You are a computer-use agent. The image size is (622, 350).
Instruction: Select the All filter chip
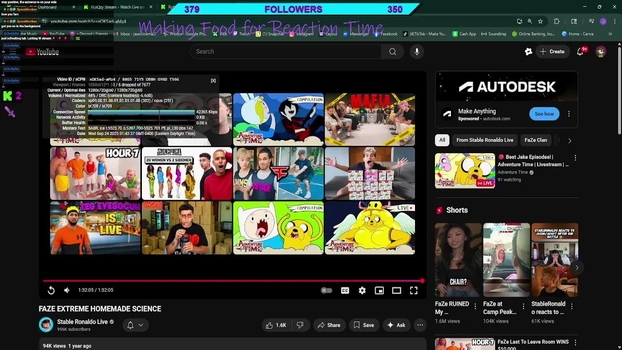(442, 140)
